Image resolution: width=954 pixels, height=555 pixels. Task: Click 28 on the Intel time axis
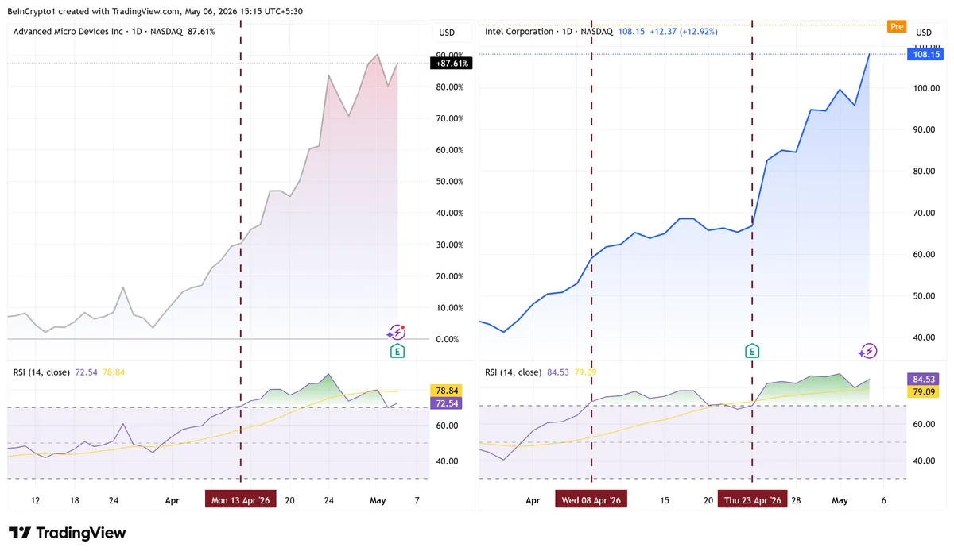[796, 500]
